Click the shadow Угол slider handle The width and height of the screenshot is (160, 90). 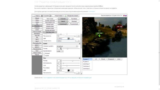click(67, 65)
